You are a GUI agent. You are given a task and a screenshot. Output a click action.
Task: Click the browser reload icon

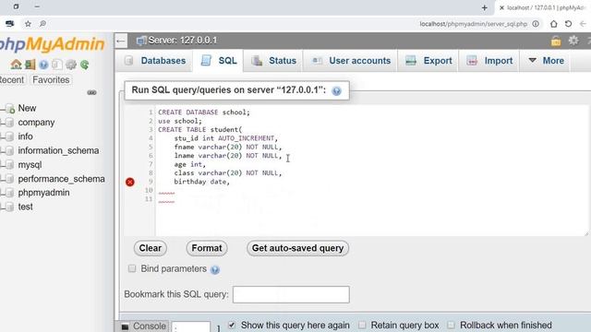pos(569,24)
